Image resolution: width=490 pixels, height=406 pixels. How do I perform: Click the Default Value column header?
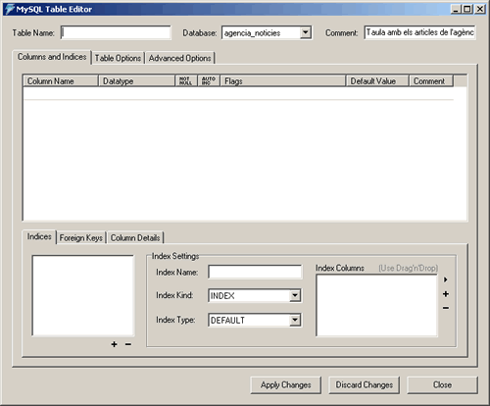377,80
